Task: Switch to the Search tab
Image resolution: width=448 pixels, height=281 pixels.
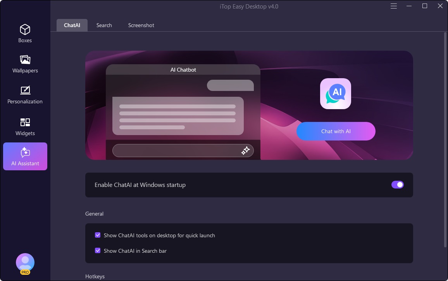Action: pyautogui.click(x=104, y=25)
